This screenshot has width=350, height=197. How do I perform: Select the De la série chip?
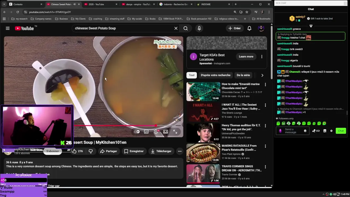click(243, 75)
